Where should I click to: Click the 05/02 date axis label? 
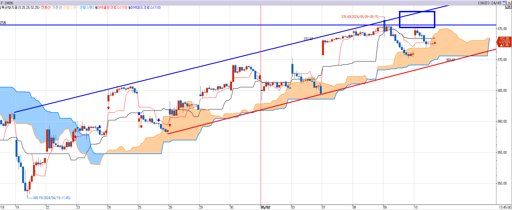[x=266, y=207]
